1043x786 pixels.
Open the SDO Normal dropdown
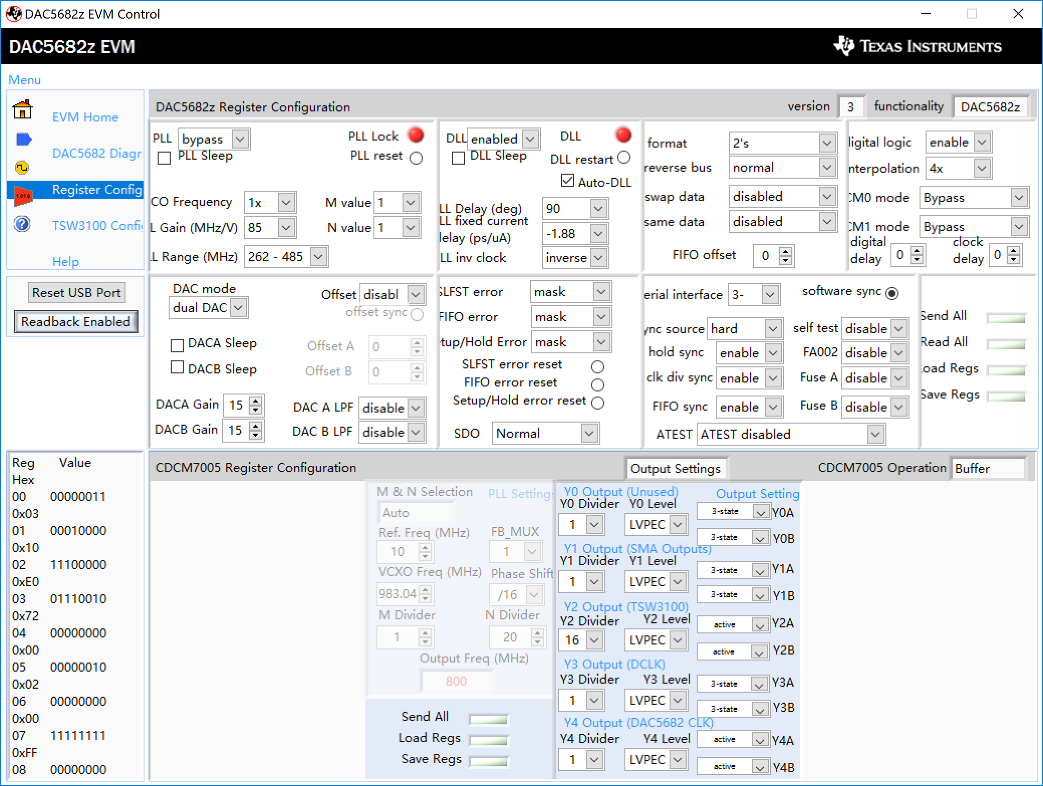[x=546, y=433]
